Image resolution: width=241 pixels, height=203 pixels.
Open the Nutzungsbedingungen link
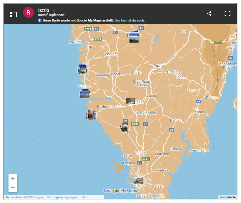(x=62, y=197)
